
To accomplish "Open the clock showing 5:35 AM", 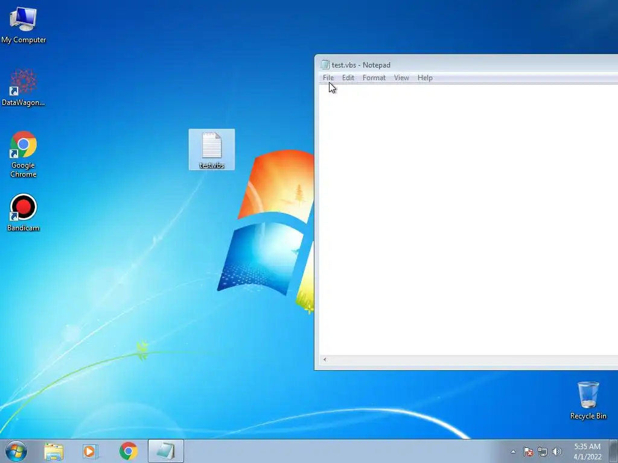I will 587,452.
